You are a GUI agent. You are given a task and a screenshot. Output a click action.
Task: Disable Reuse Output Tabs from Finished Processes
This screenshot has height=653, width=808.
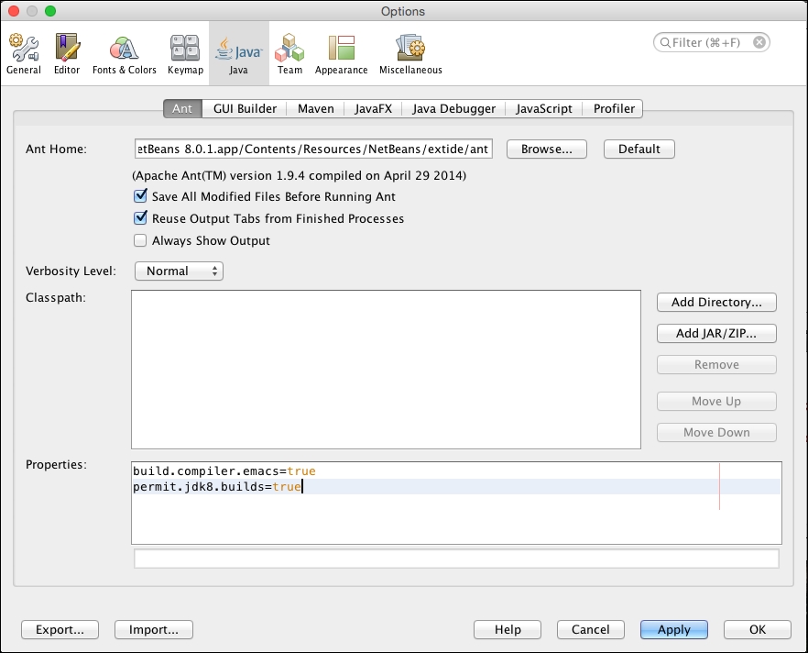pyautogui.click(x=140, y=218)
